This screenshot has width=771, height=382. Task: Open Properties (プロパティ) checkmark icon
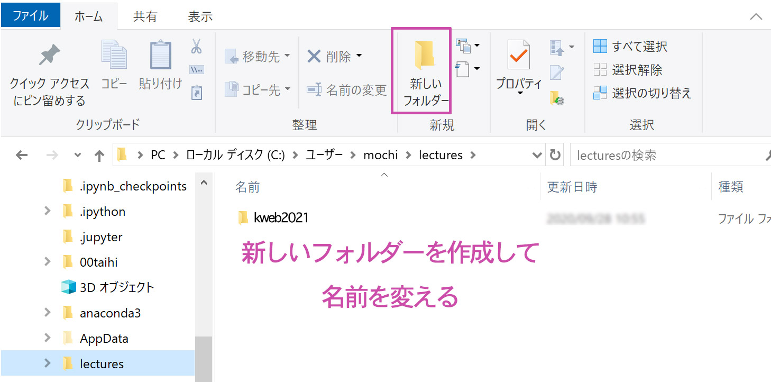[518, 55]
